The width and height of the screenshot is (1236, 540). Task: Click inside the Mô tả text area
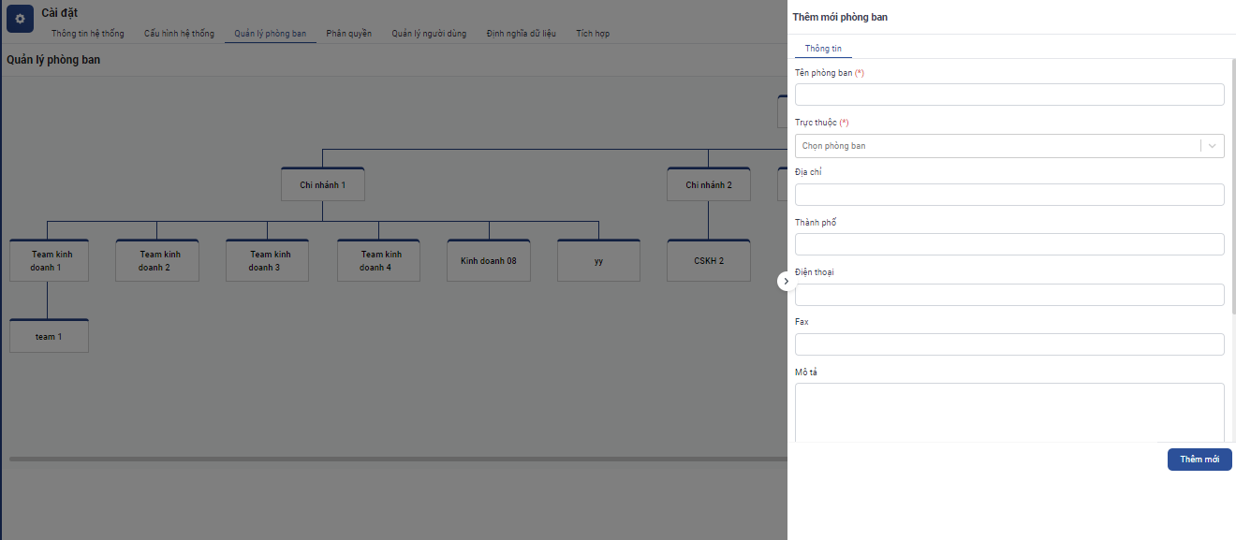coord(1009,412)
